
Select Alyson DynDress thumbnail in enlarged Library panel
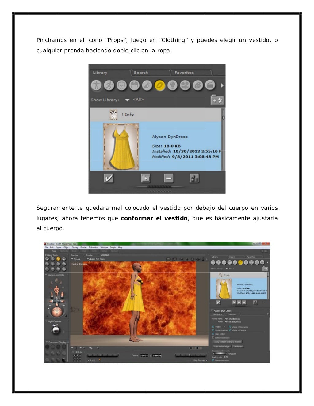[x=121, y=147]
